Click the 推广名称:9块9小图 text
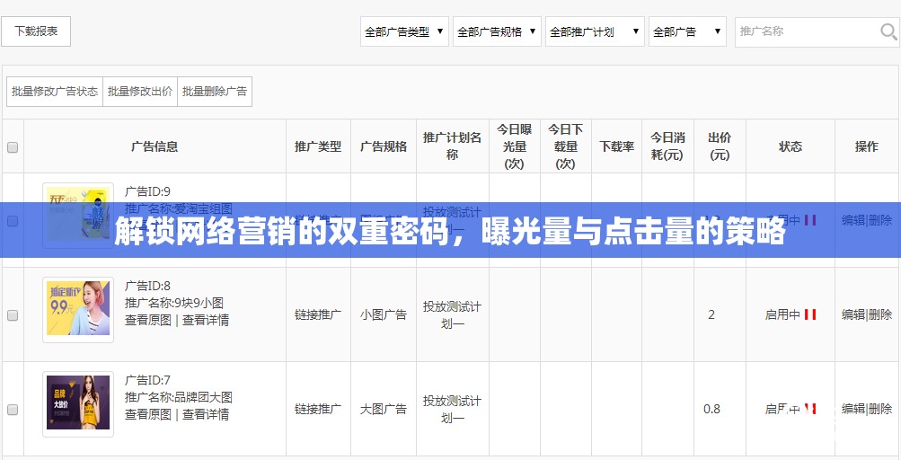 174,303
